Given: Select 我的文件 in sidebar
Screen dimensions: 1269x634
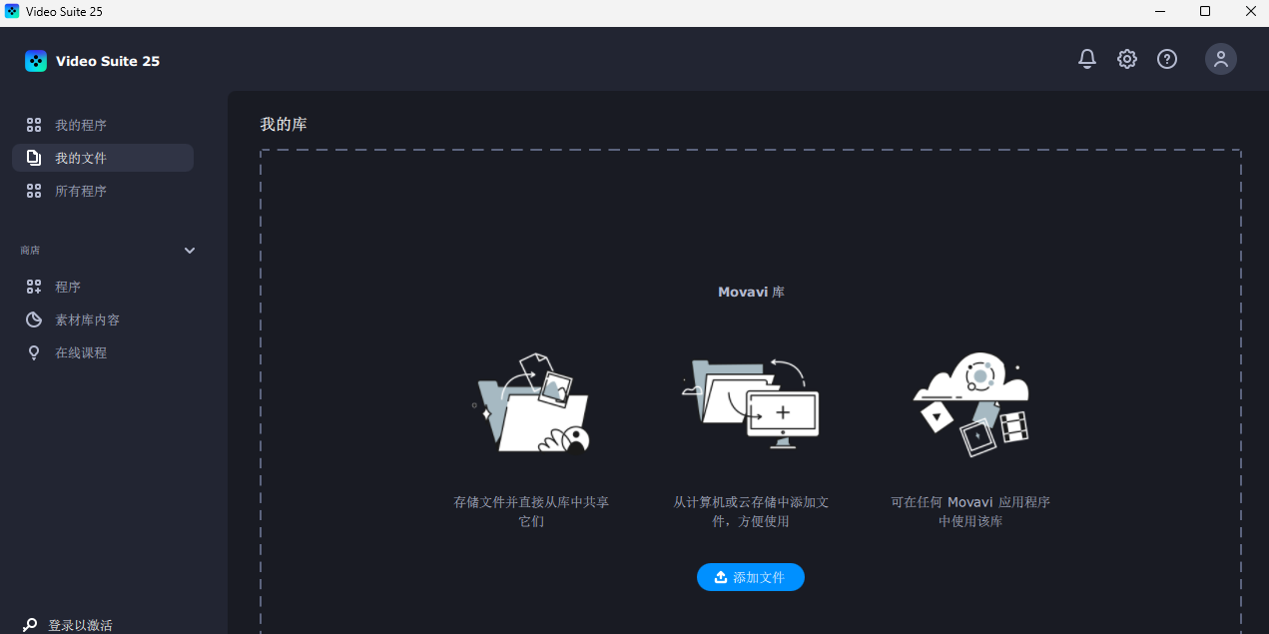Looking at the screenshot, I should click(103, 158).
